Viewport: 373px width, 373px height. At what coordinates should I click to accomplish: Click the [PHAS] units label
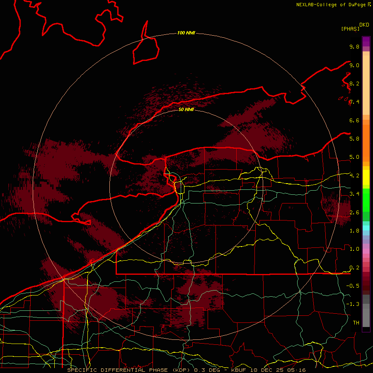point(350,29)
